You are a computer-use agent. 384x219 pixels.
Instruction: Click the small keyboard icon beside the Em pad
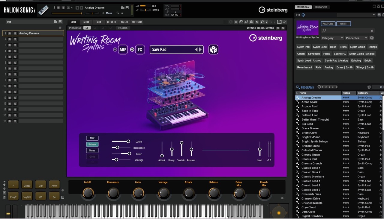click(63, 197)
